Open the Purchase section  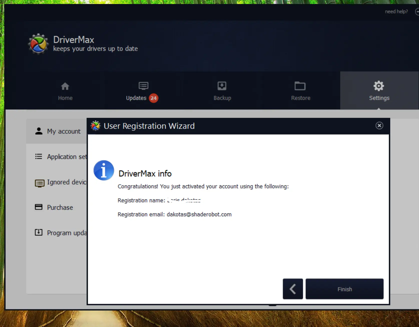coord(57,207)
